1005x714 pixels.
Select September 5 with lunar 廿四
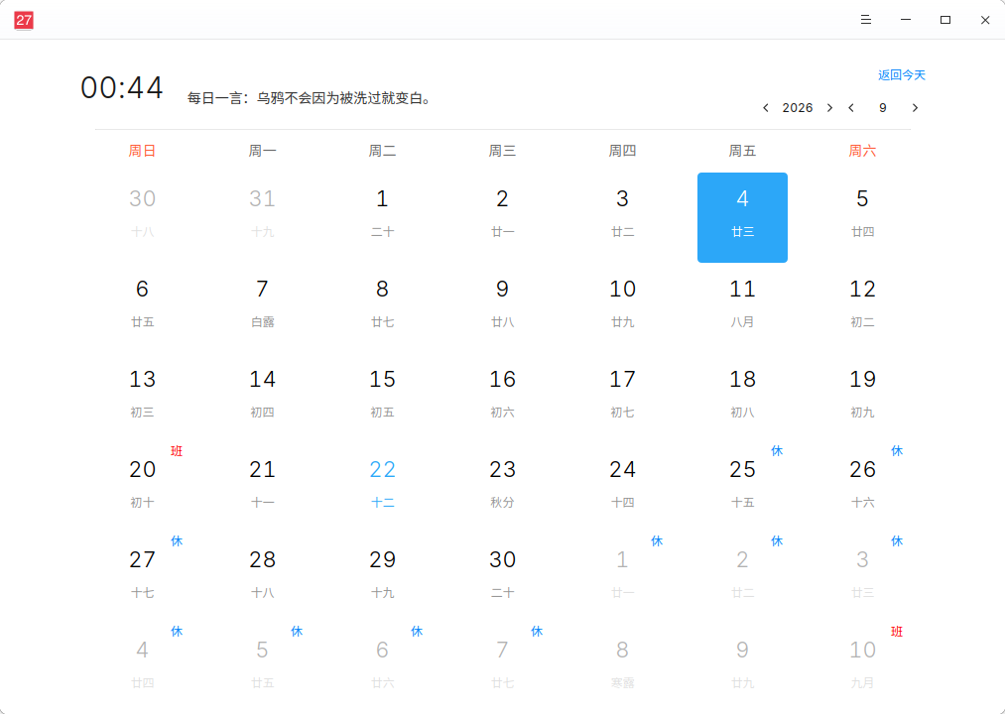(x=863, y=217)
